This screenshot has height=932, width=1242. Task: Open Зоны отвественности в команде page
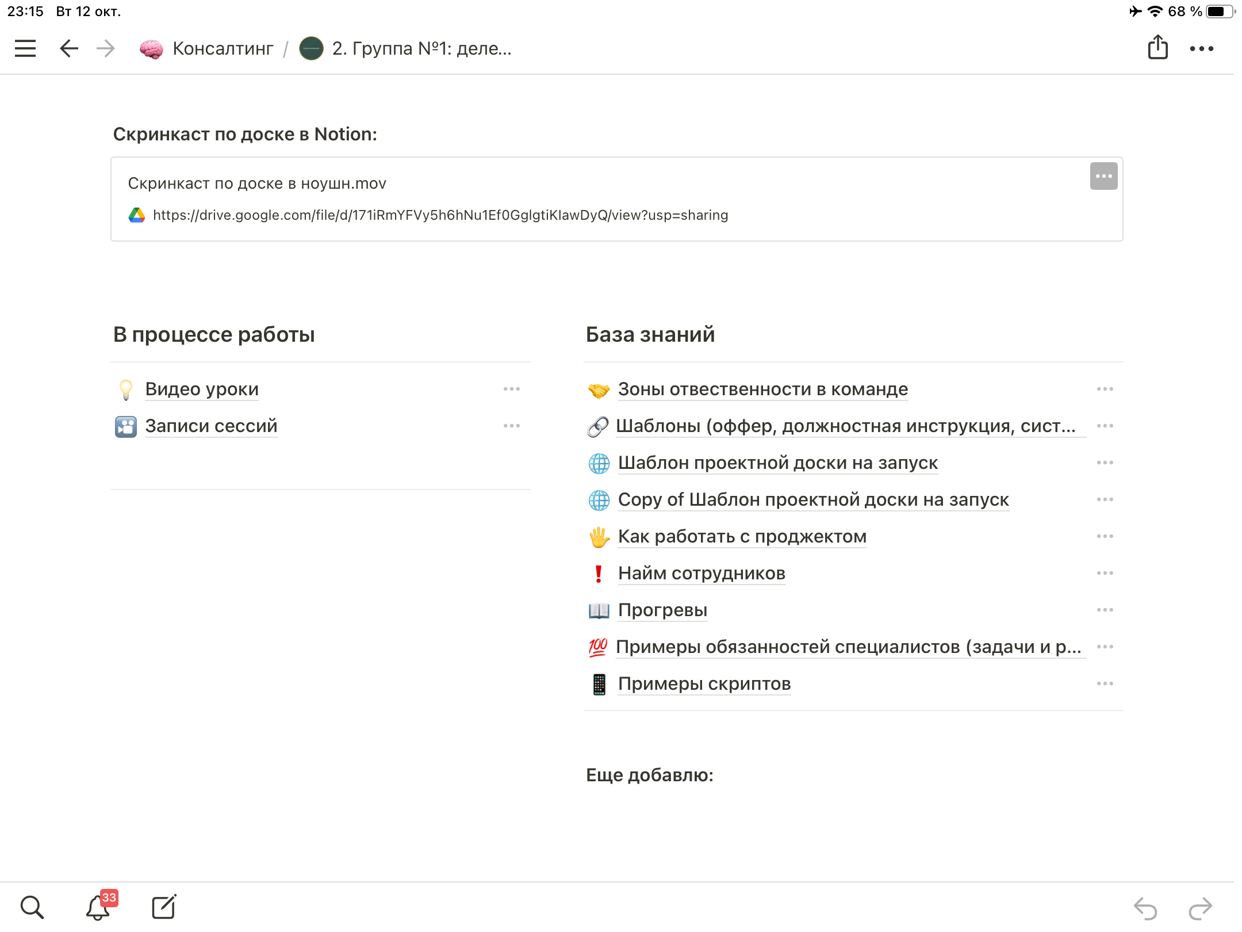pyautogui.click(x=762, y=389)
